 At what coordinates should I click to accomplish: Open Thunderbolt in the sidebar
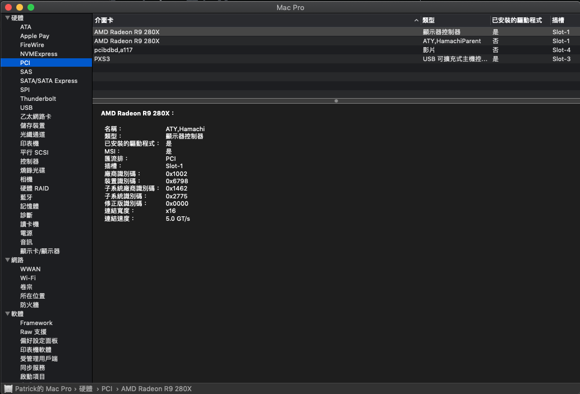[x=38, y=99]
